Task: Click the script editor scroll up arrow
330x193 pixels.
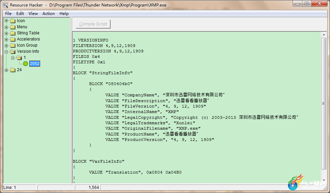Action: pyautogui.click(x=324, y=35)
